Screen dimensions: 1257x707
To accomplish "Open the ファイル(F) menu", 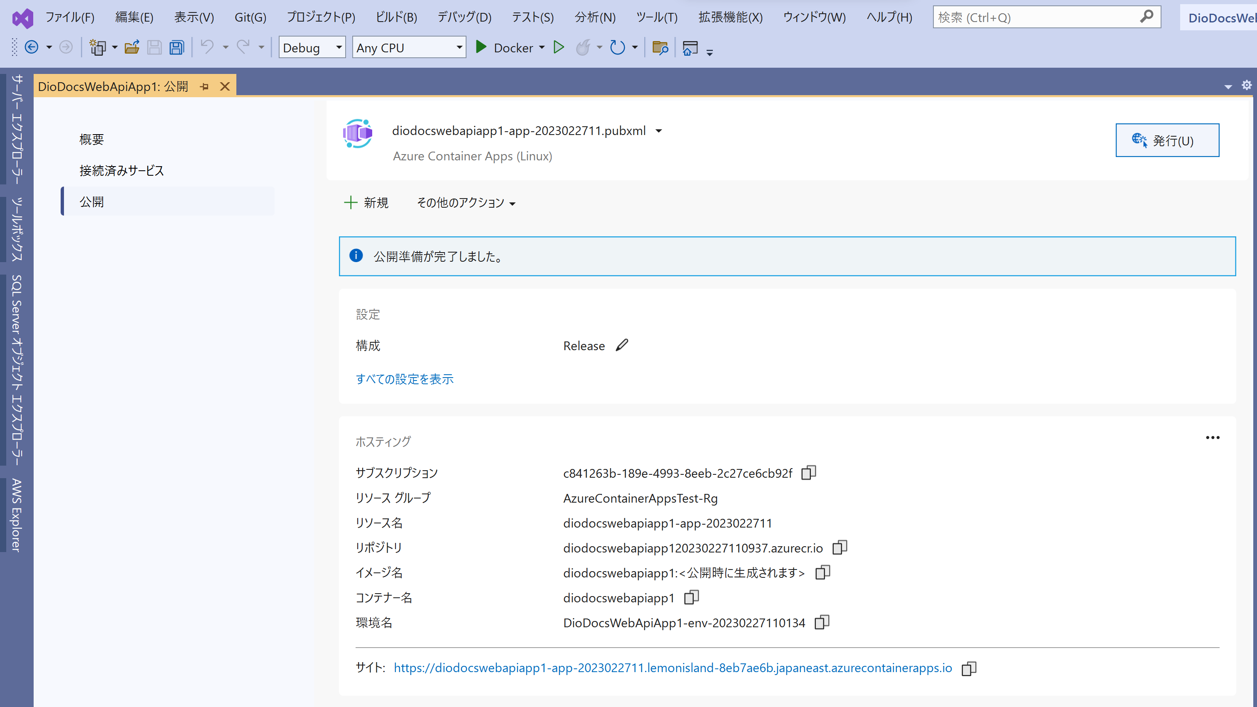I will pos(70,17).
